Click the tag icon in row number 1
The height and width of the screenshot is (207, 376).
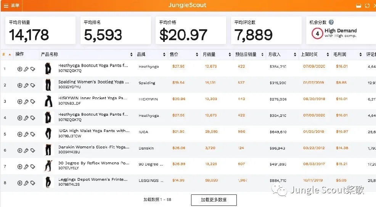click(x=33, y=69)
